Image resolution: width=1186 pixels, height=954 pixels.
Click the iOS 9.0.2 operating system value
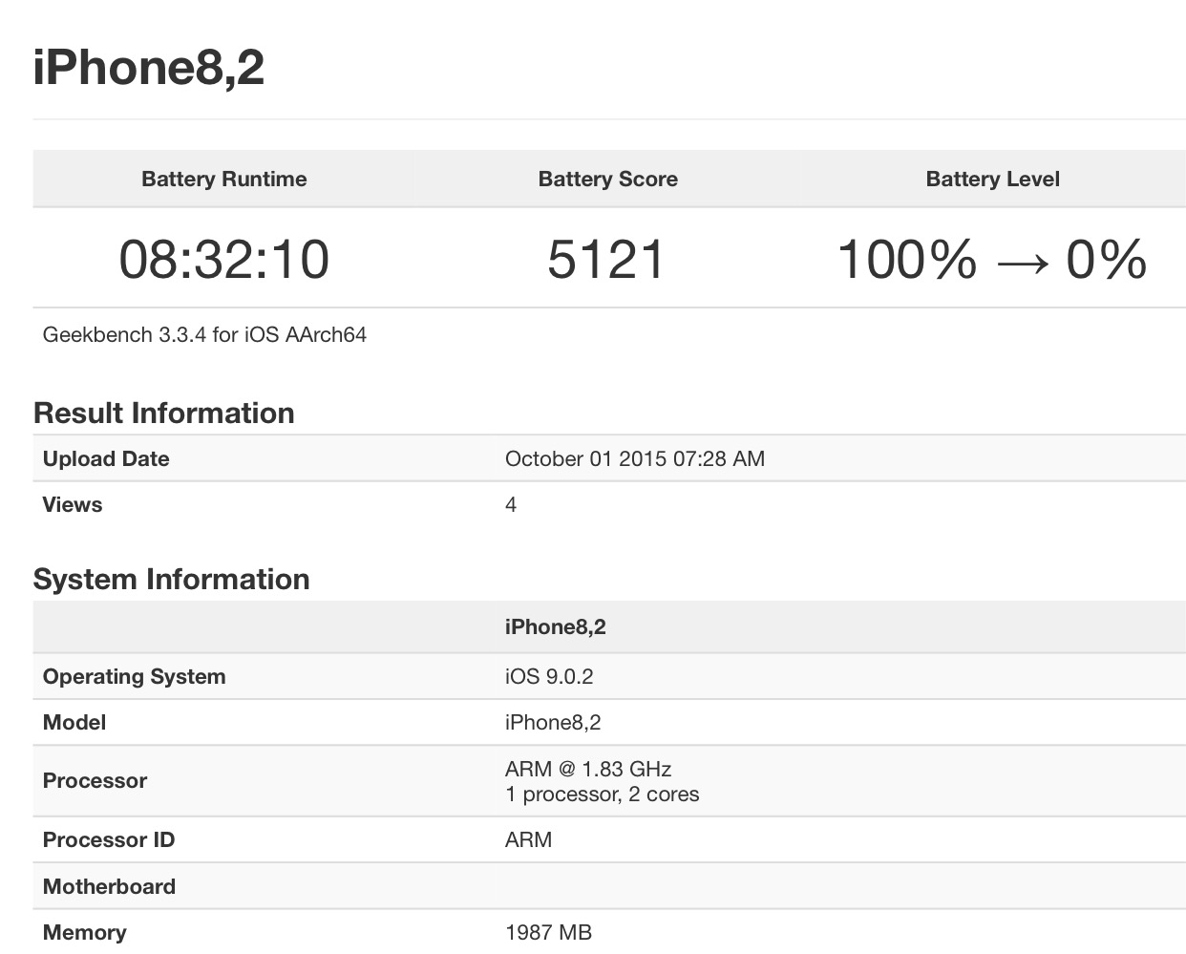[549, 677]
